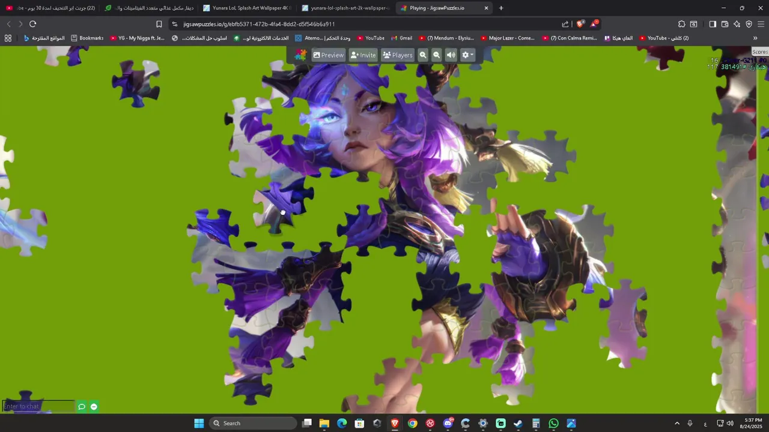Open the YG - My Nigga bookmark
The height and width of the screenshot is (432, 769).
(137, 38)
